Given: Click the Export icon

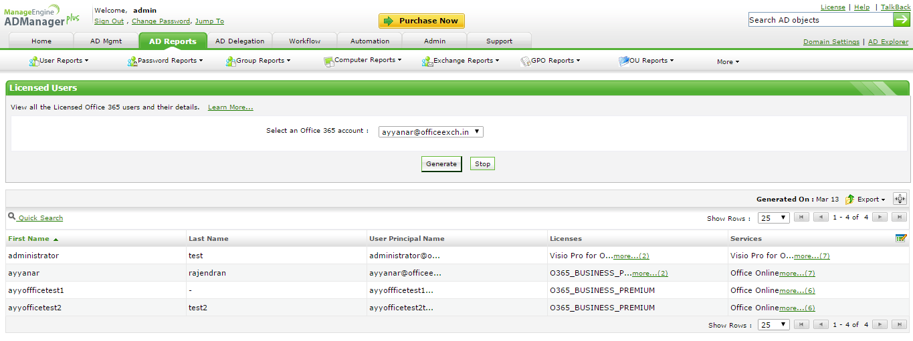Looking at the screenshot, I should point(850,200).
